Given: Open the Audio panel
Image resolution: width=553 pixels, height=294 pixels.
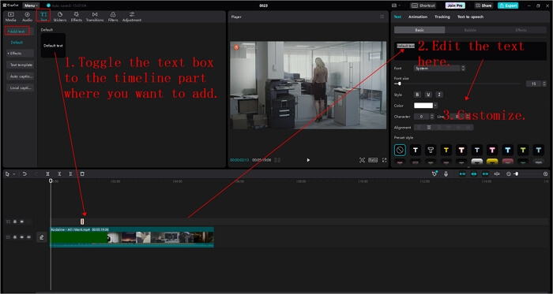Looking at the screenshot, I should click(27, 17).
